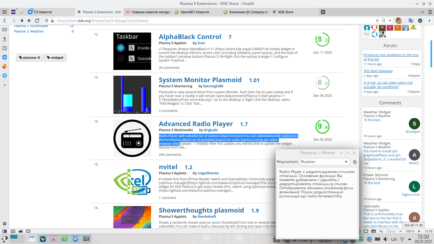Go back to previous page
This screenshot has width=434, height=244.
(x=5, y=21)
